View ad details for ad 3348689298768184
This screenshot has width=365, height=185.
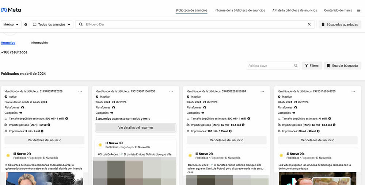coord(227,140)
